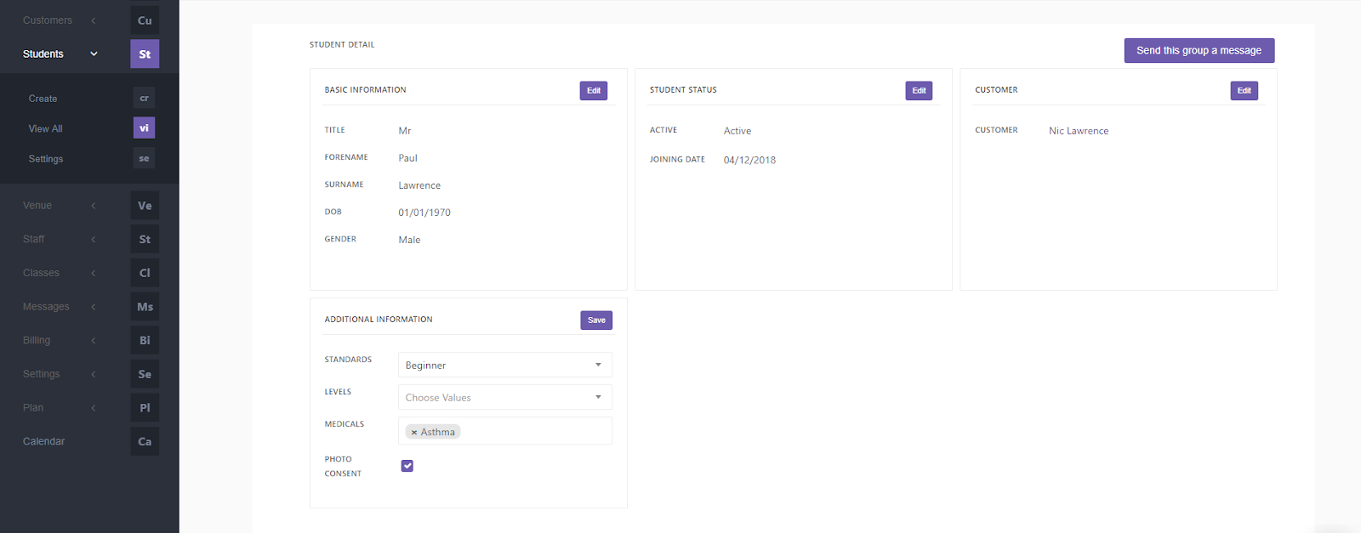Expand the main Settings menu chevron

[94, 374]
